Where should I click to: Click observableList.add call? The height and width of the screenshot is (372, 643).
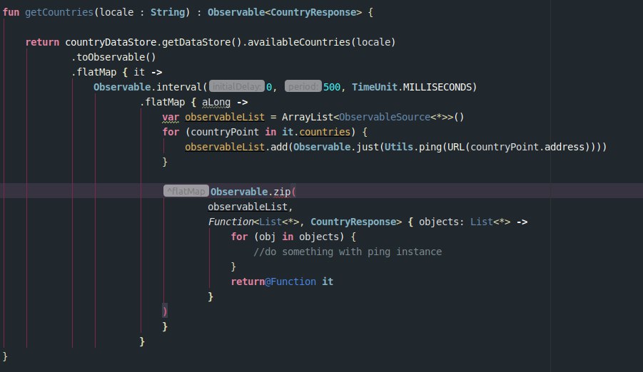(236, 147)
